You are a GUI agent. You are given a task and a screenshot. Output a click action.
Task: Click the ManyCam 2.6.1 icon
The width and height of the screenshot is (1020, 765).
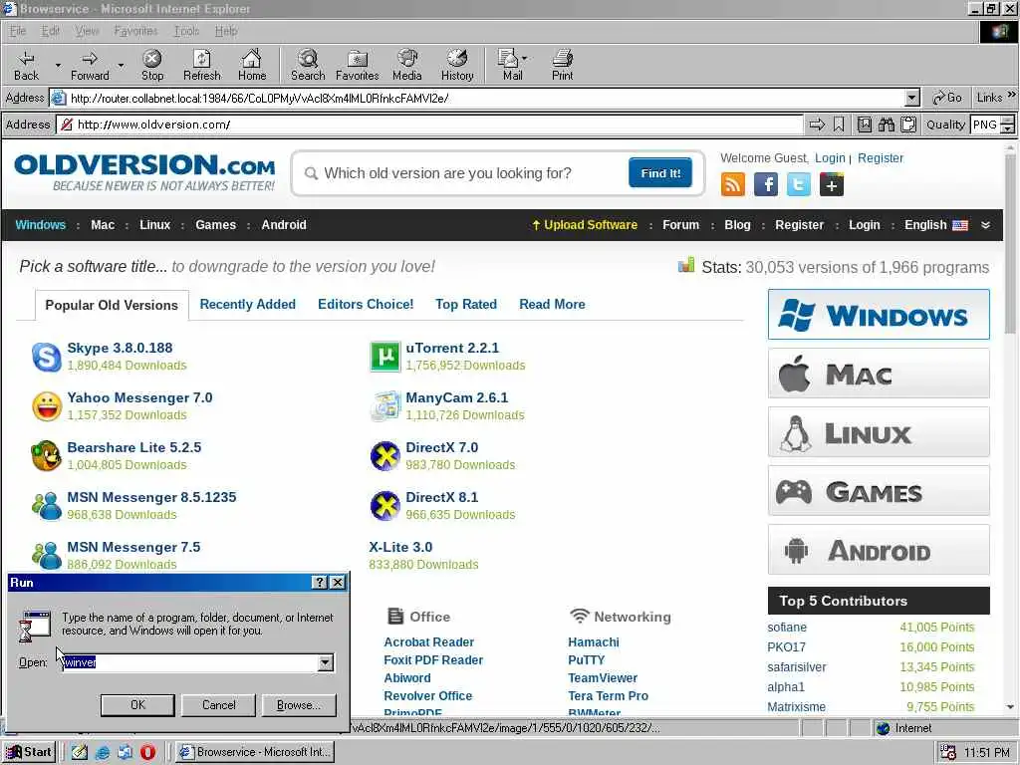click(385, 406)
